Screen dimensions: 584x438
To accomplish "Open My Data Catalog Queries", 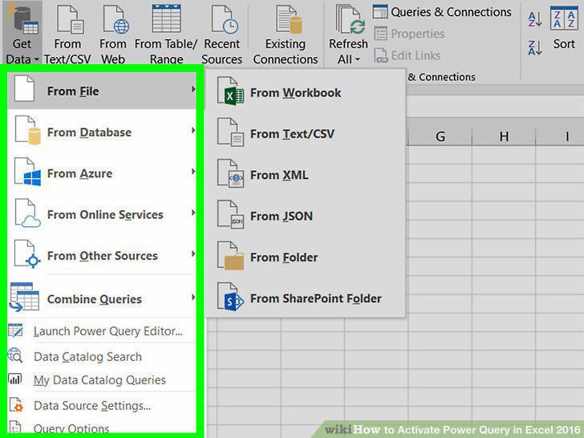I will click(x=102, y=379).
